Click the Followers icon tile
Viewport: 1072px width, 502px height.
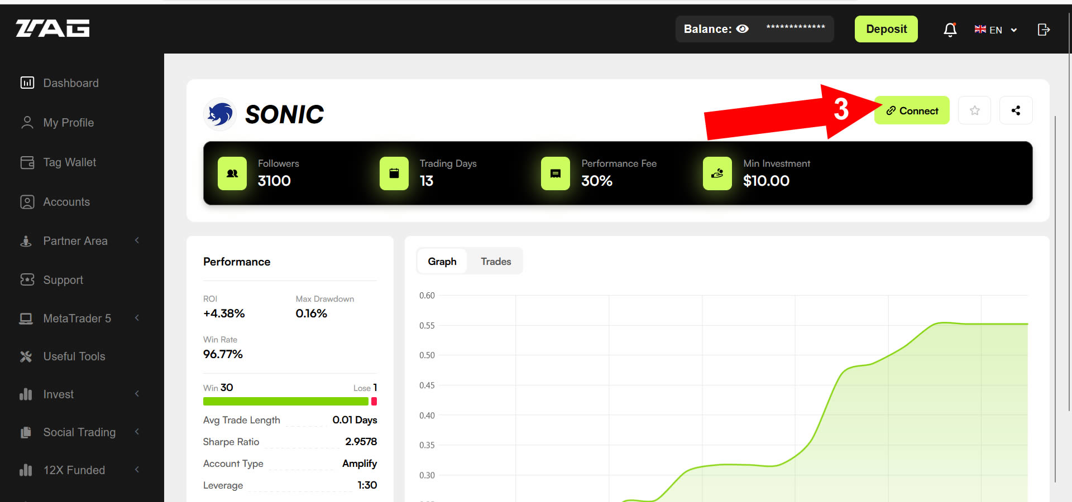(232, 173)
